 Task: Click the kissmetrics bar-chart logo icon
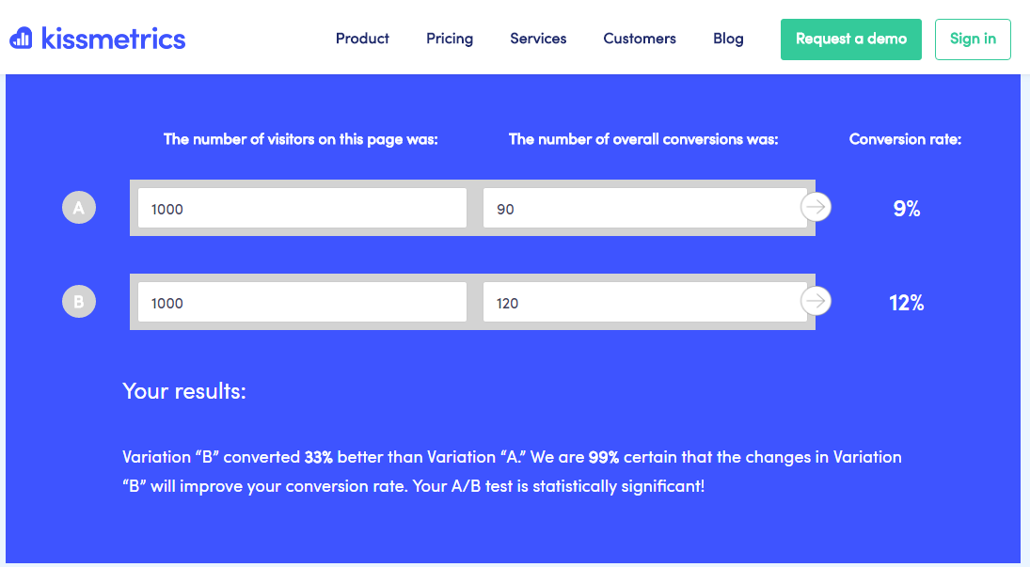[x=22, y=39]
